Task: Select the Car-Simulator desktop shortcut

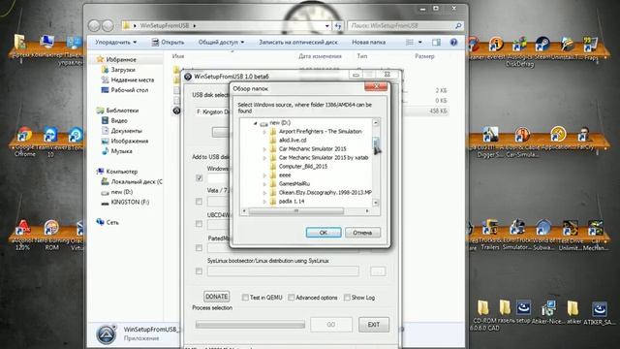Action: point(522,142)
